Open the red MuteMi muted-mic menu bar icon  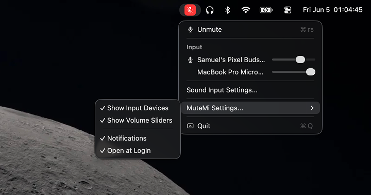coord(190,10)
